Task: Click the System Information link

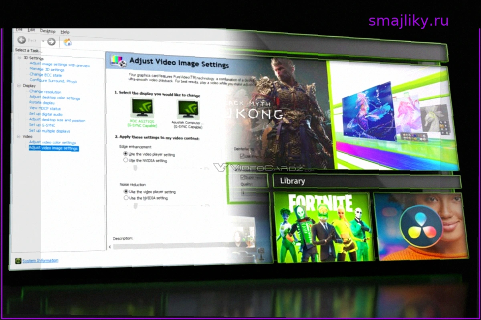Action: pyautogui.click(x=40, y=260)
